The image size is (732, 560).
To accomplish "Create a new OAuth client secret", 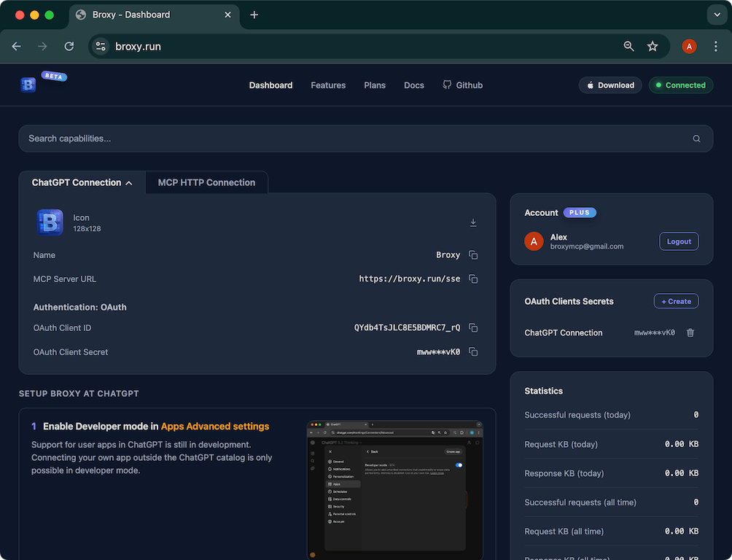I will (676, 300).
